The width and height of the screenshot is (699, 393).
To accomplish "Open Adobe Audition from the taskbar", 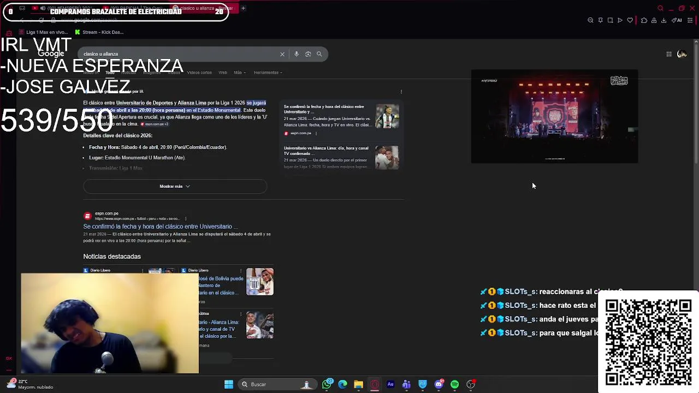I will click(x=390, y=384).
